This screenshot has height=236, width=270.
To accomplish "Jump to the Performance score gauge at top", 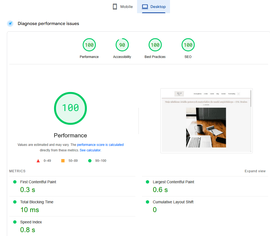I will (x=89, y=45).
